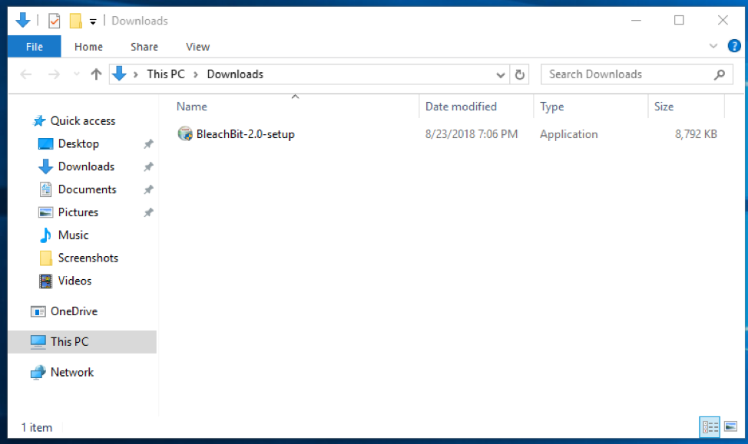748x444 pixels.
Task: Expand the ribbon with the chevron
Action: tap(713, 47)
